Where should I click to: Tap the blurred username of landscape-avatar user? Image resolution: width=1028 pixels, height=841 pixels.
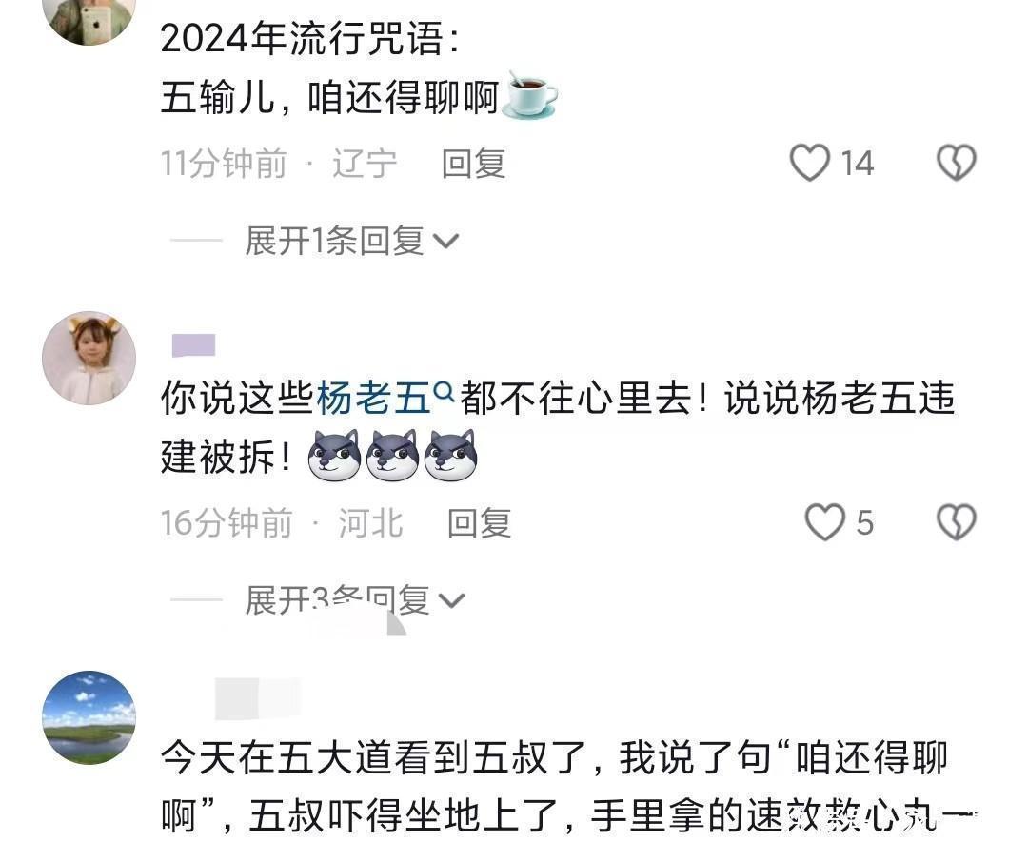257,698
